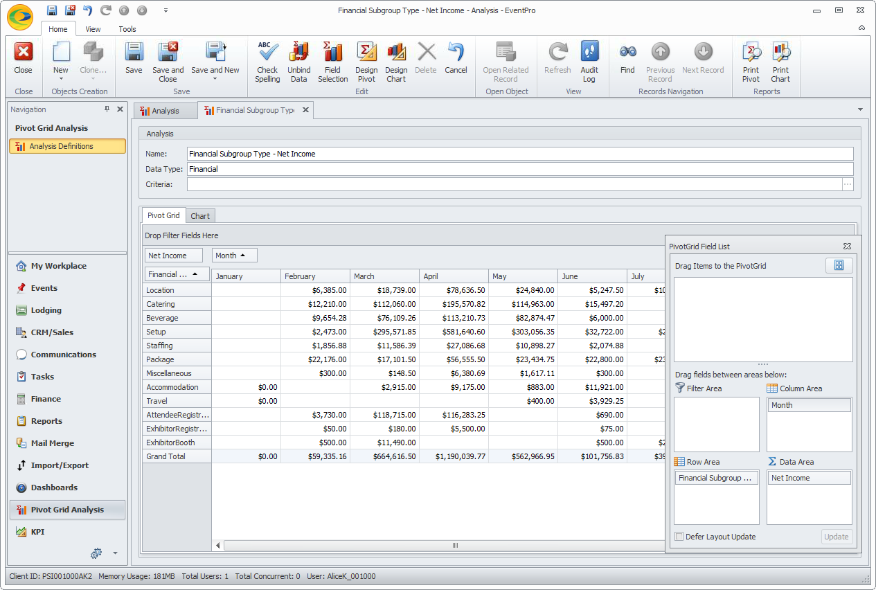Image resolution: width=876 pixels, height=590 pixels.
Task: Pin the Navigation panel with the pushpin
Action: (107, 109)
